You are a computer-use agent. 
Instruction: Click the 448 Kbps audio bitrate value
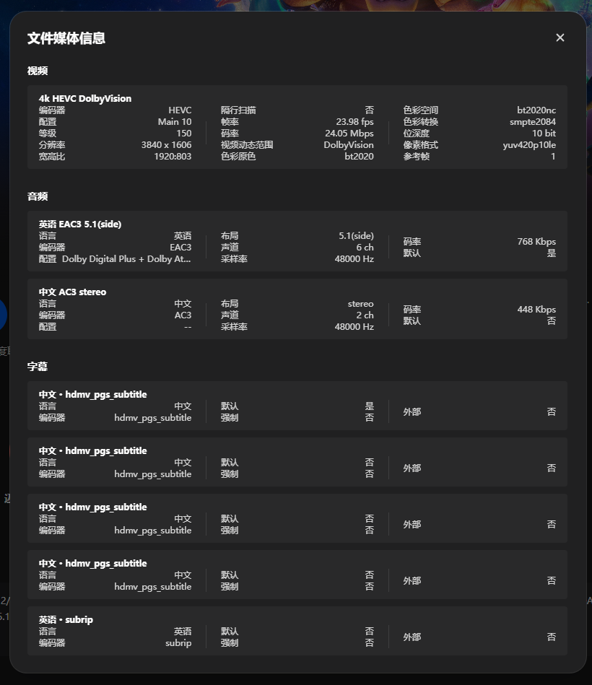(x=536, y=310)
